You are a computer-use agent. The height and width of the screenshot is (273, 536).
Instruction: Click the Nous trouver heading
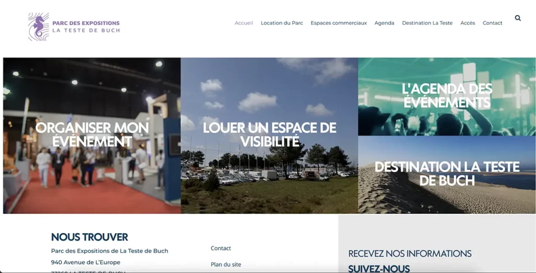pyautogui.click(x=90, y=237)
